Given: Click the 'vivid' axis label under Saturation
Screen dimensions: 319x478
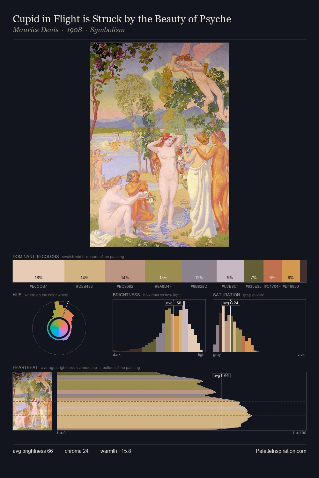Looking at the screenshot, I should (x=301, y=355).
